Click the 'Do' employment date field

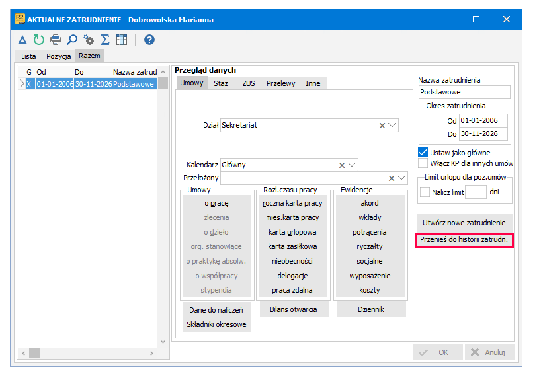coord(483,133)
